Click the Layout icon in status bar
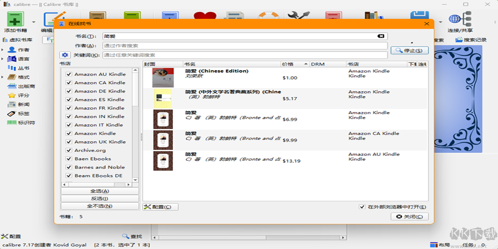Image resolution: width=498 pixels, height=249 pixels. click(x=434, y=245)
